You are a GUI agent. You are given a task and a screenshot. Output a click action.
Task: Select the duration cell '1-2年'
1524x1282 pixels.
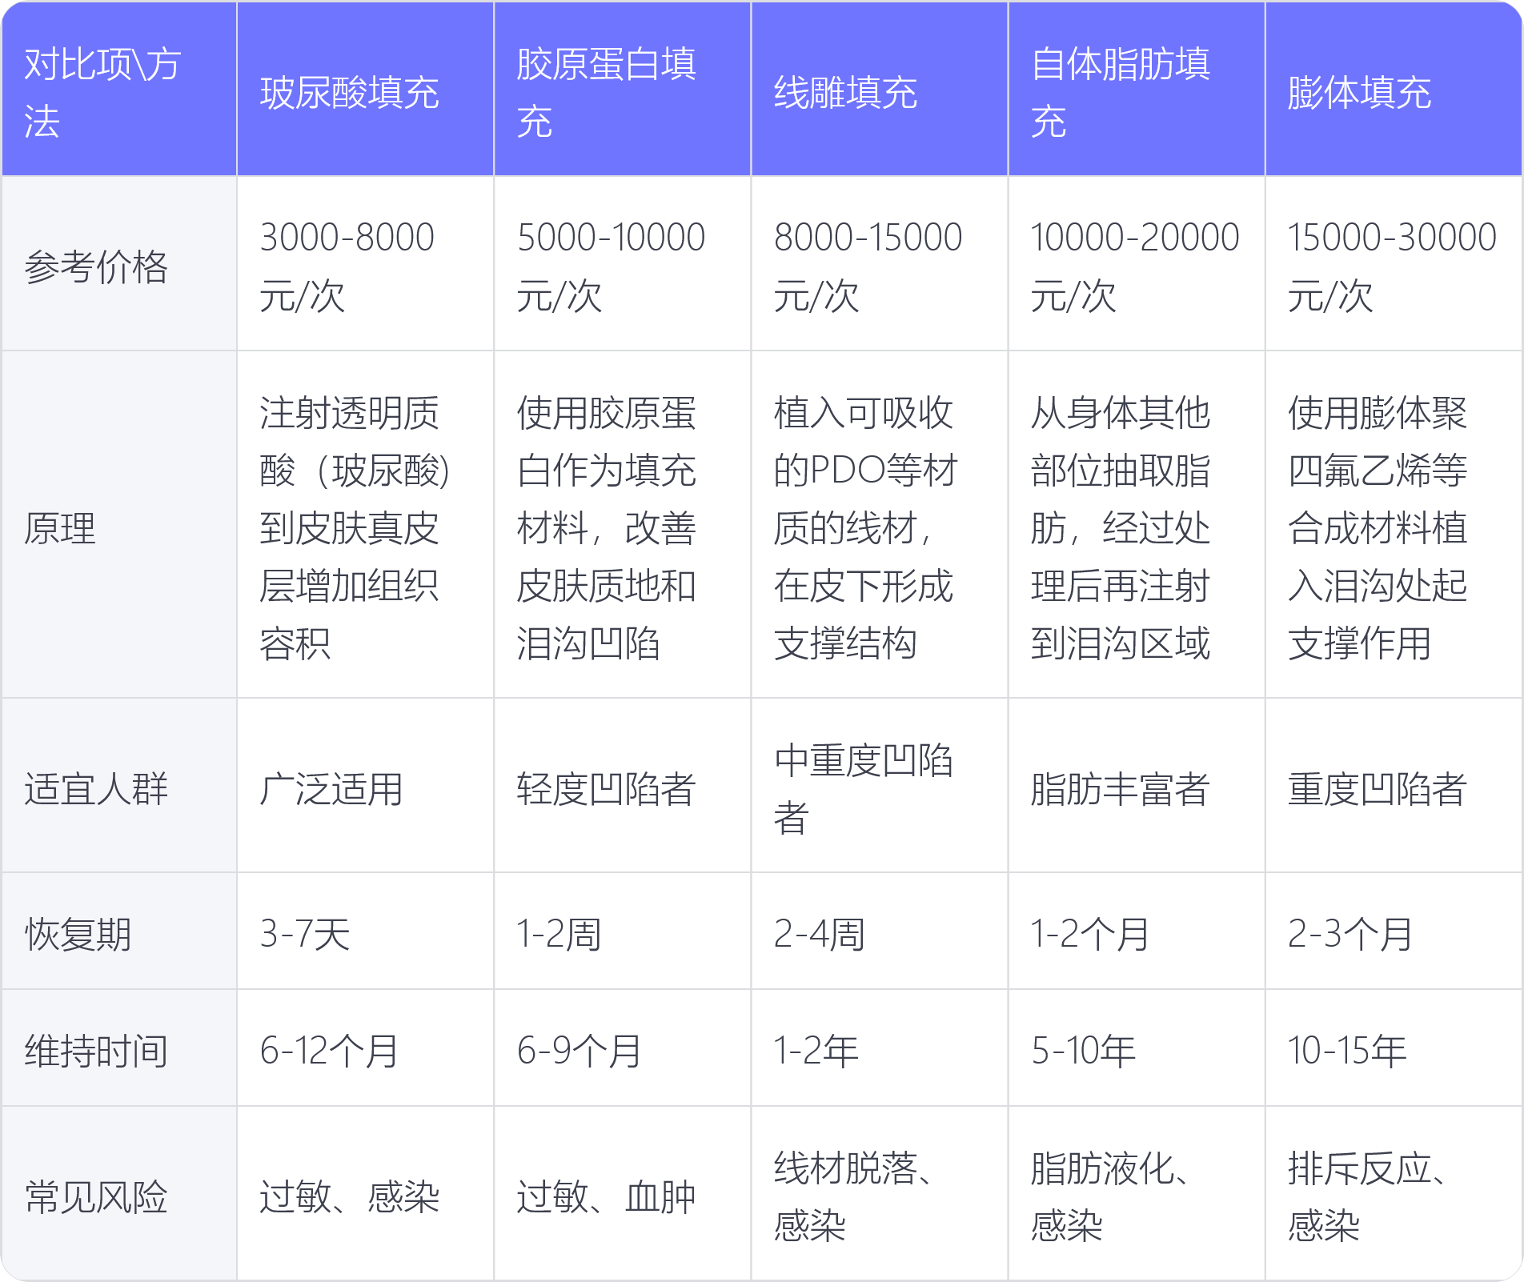click(x=879, y=1048)
